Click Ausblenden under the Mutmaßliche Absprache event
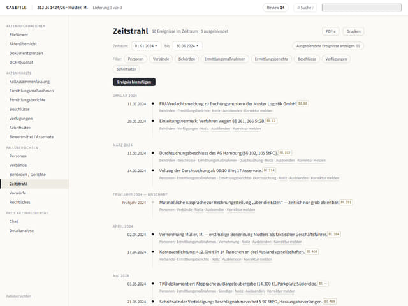The width and height of the screenshot is (408, 306). coord(215,210)
